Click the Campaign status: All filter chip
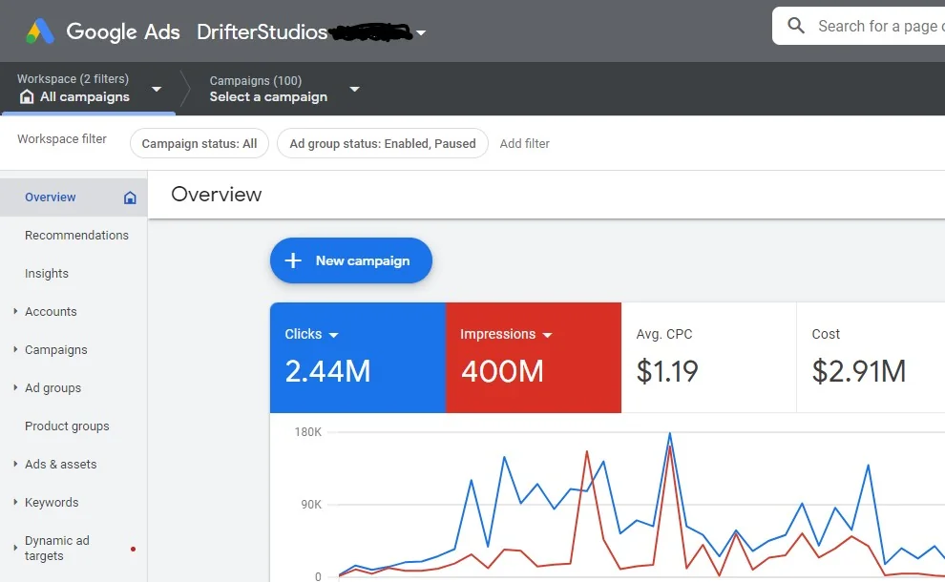Viewport: 945px width, 582px height. pyautogui.click(x=199, y=144)
